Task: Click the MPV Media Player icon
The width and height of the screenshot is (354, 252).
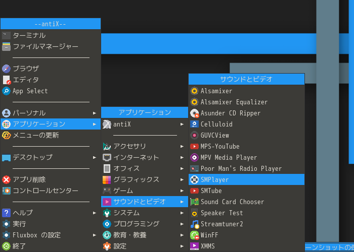Action: click(x=194, y=157)
